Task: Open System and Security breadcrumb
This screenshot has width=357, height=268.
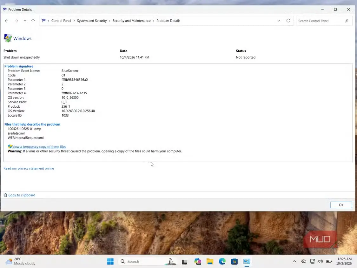Action: 92,21
